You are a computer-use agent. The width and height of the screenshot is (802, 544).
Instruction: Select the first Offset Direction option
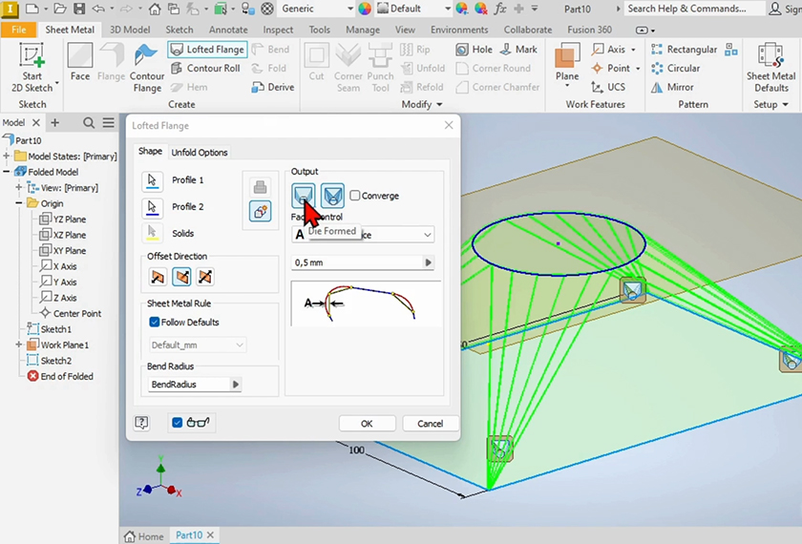tap(158, 277)
